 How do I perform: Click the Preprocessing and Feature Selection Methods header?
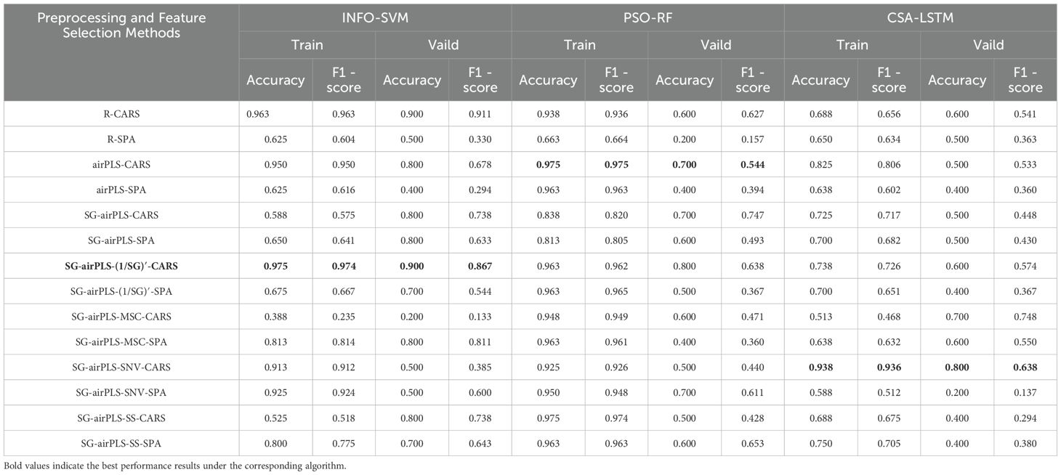click(x=122, y=25)
